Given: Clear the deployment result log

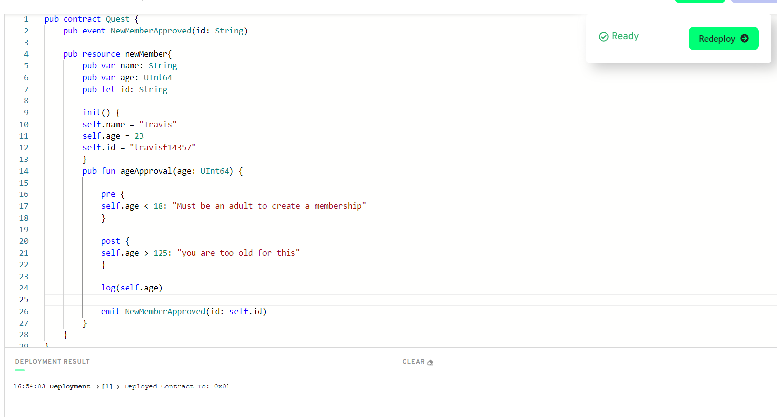Looking at the screenshot, I should pyautogui.click(x=418, y=362).
